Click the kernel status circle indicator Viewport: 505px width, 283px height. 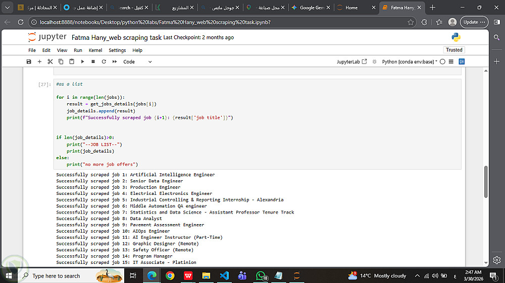click(442, 61)
